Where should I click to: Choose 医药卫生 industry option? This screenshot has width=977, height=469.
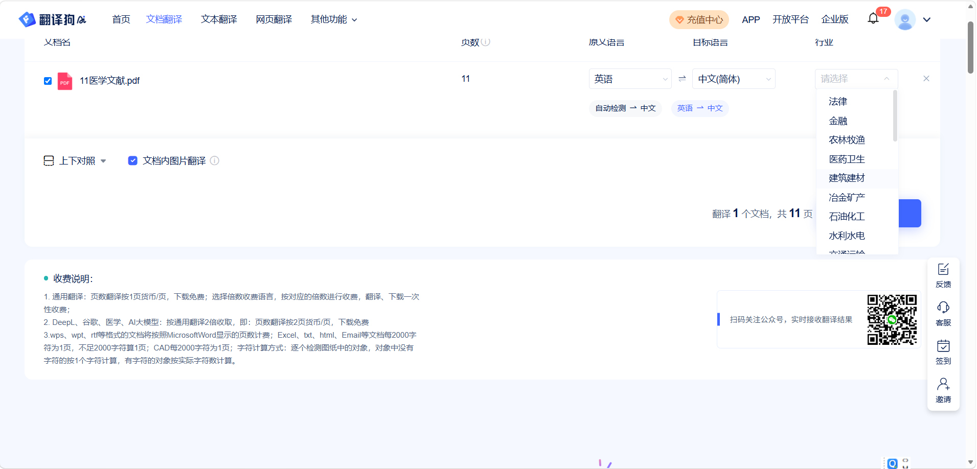tap(857, 159)
